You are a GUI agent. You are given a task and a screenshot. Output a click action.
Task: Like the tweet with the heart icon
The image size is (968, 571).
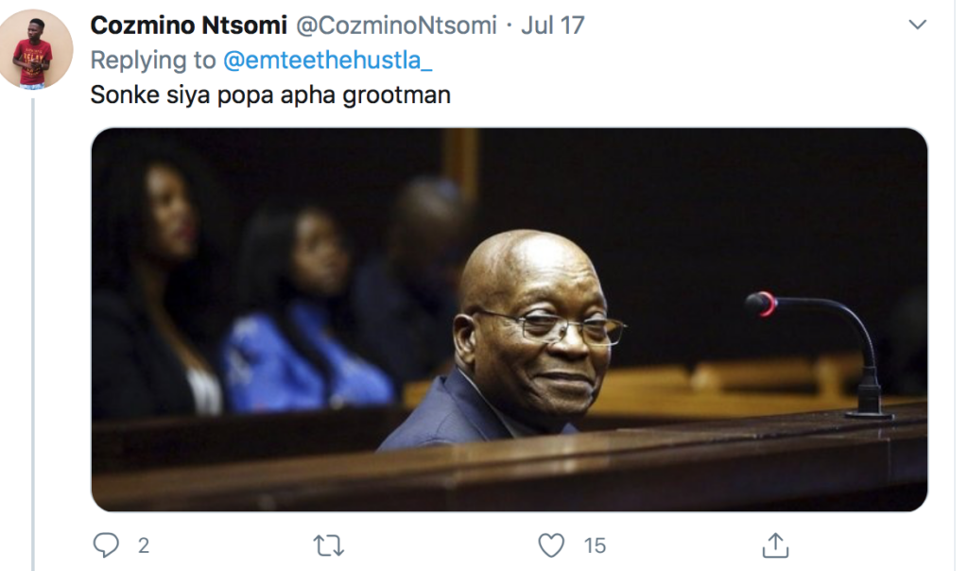pos(551,545)
